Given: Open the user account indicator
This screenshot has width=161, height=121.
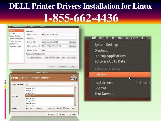Looking at the screenshot, I should 142,38.
